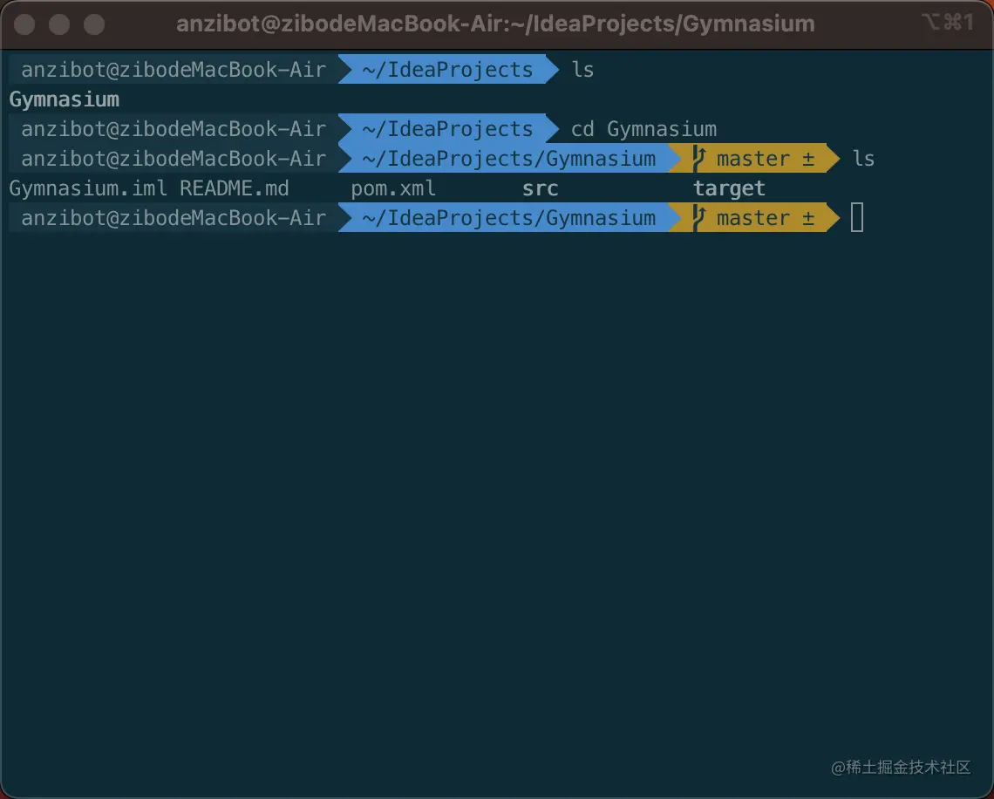Screen dimensions: 994x799
Task: Click the ls command on the first prompt line
Action: coord(582,70)
